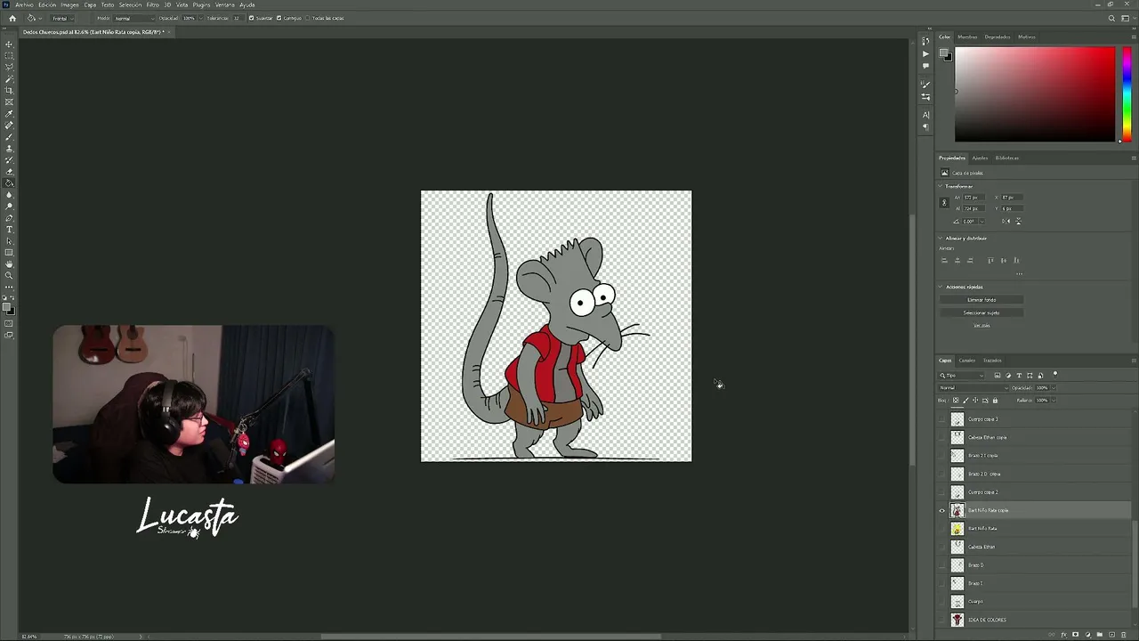The width and height of the screenshot is (1139, 641).
Task: Select the Dodge tool
Action: pos(10,206)
